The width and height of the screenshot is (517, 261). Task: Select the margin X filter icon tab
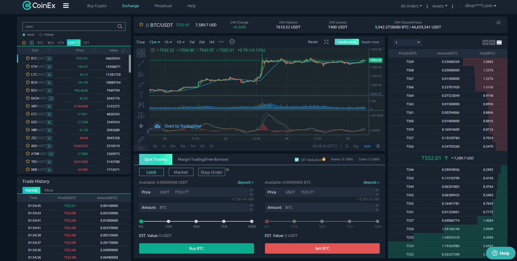32,43
